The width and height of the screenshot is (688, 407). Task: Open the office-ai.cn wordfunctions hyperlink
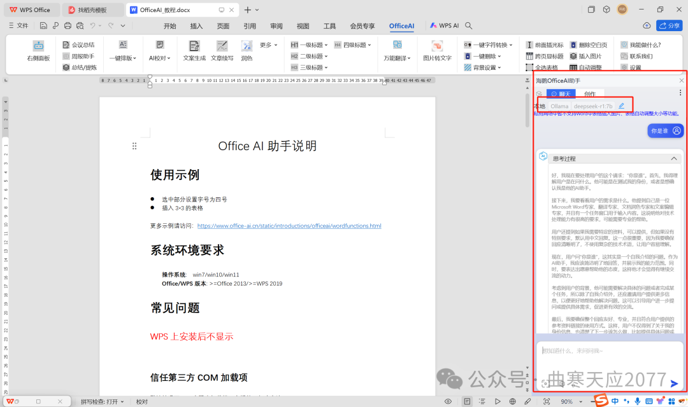[289, 226]
